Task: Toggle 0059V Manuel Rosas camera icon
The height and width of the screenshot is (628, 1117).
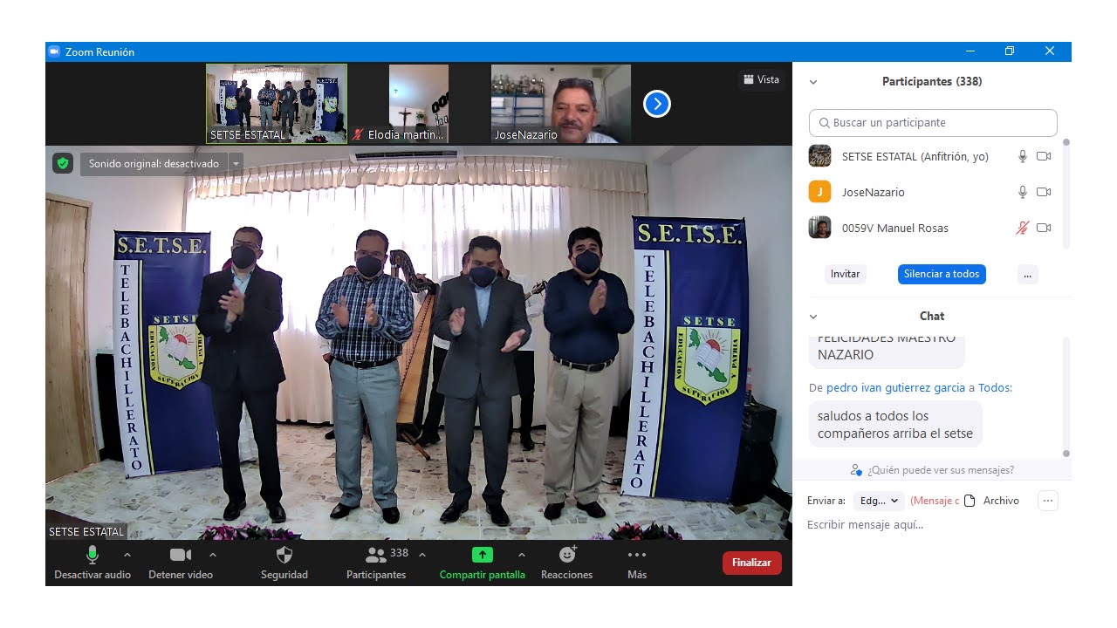Action: pos(1044,228)
